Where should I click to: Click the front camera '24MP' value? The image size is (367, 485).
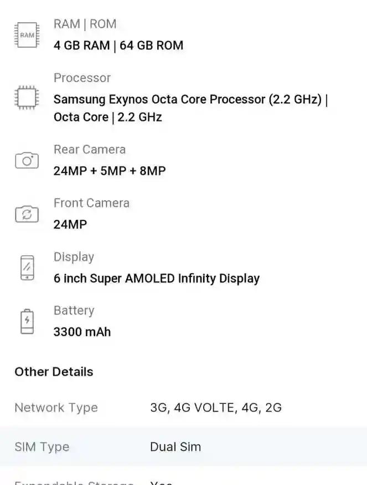point(70,225)
